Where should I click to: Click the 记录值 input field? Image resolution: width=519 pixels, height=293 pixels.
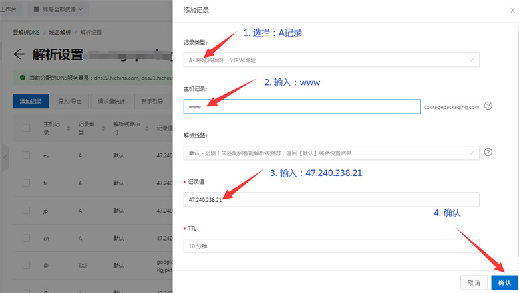tap(331, 200)
